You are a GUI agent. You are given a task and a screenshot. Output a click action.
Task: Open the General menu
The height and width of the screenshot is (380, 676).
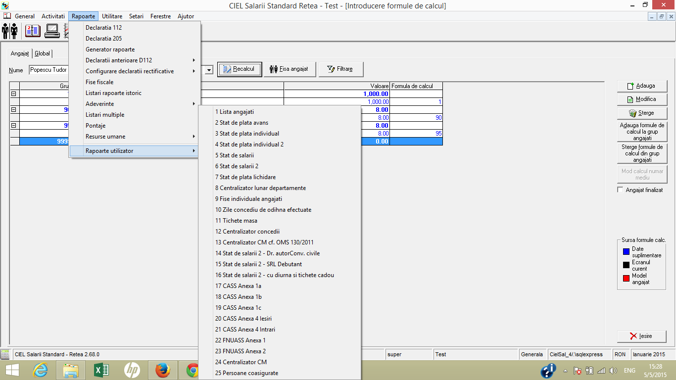tap(25, 16)
